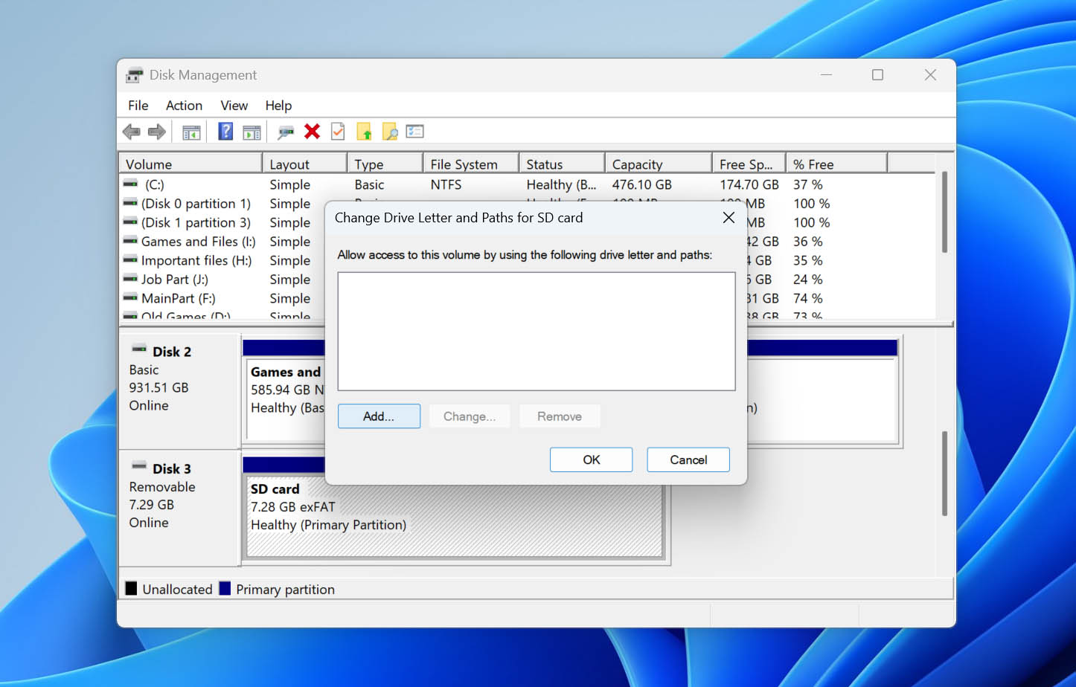
Task: Open the View menu
Action: [x=234, y=106]
